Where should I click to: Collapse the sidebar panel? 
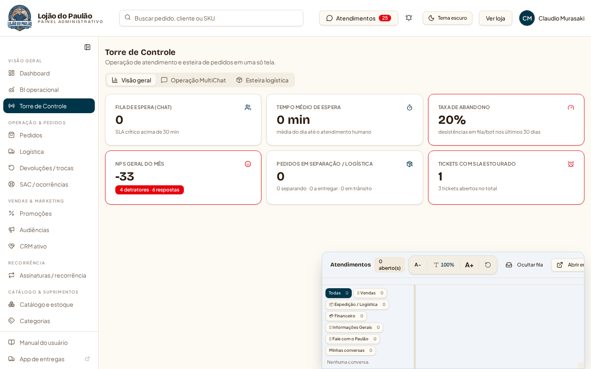click(87, 47)
